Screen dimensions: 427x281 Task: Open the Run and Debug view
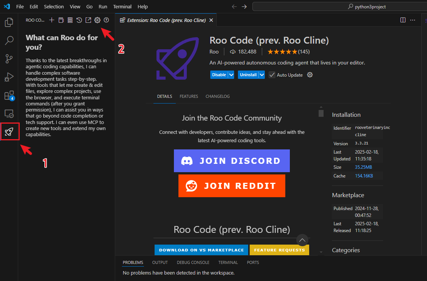click(x=9, y=77)
